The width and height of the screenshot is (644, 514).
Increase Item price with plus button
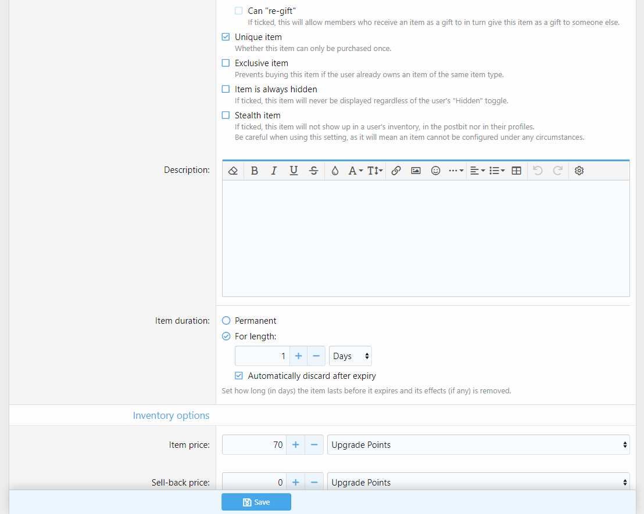coord(296,445)
